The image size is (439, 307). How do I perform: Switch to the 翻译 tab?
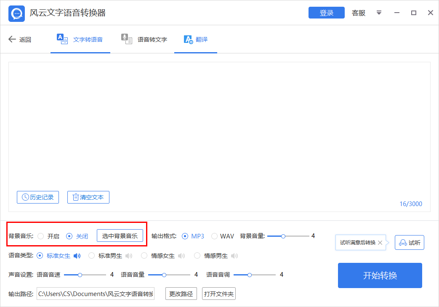pos(195,39)
